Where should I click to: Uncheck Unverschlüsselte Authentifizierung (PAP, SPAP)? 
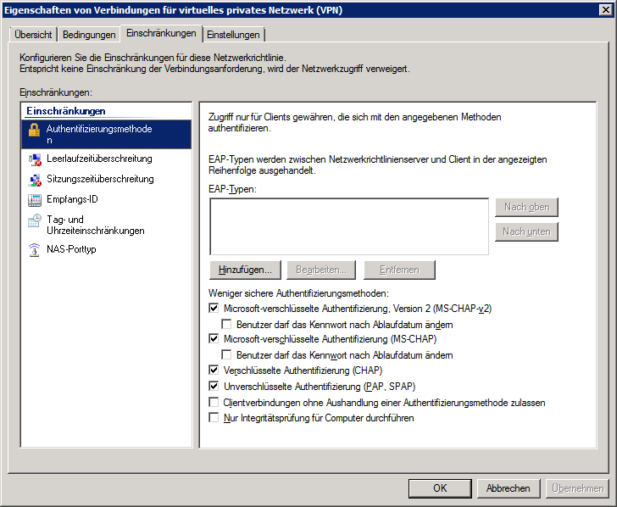(x=213, y=386)
